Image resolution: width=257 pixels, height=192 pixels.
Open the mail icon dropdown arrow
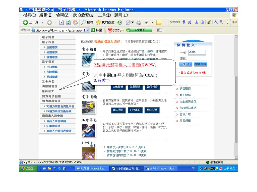coord(133,22)
